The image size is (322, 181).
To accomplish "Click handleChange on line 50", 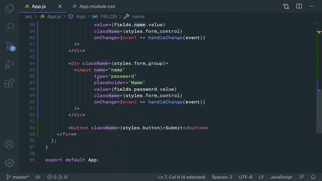I will 166,102.
